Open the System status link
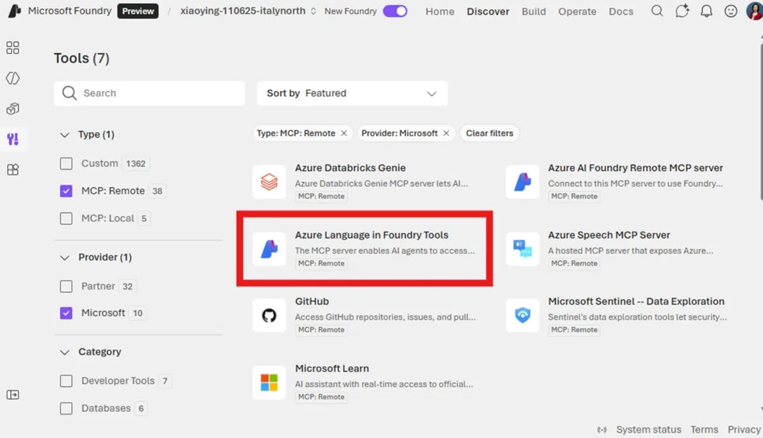This screenshot has width=763, height=438. pos(649,430)
